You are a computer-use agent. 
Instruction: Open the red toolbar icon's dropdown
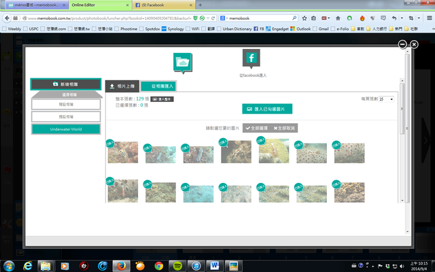[x=329, y=18]
